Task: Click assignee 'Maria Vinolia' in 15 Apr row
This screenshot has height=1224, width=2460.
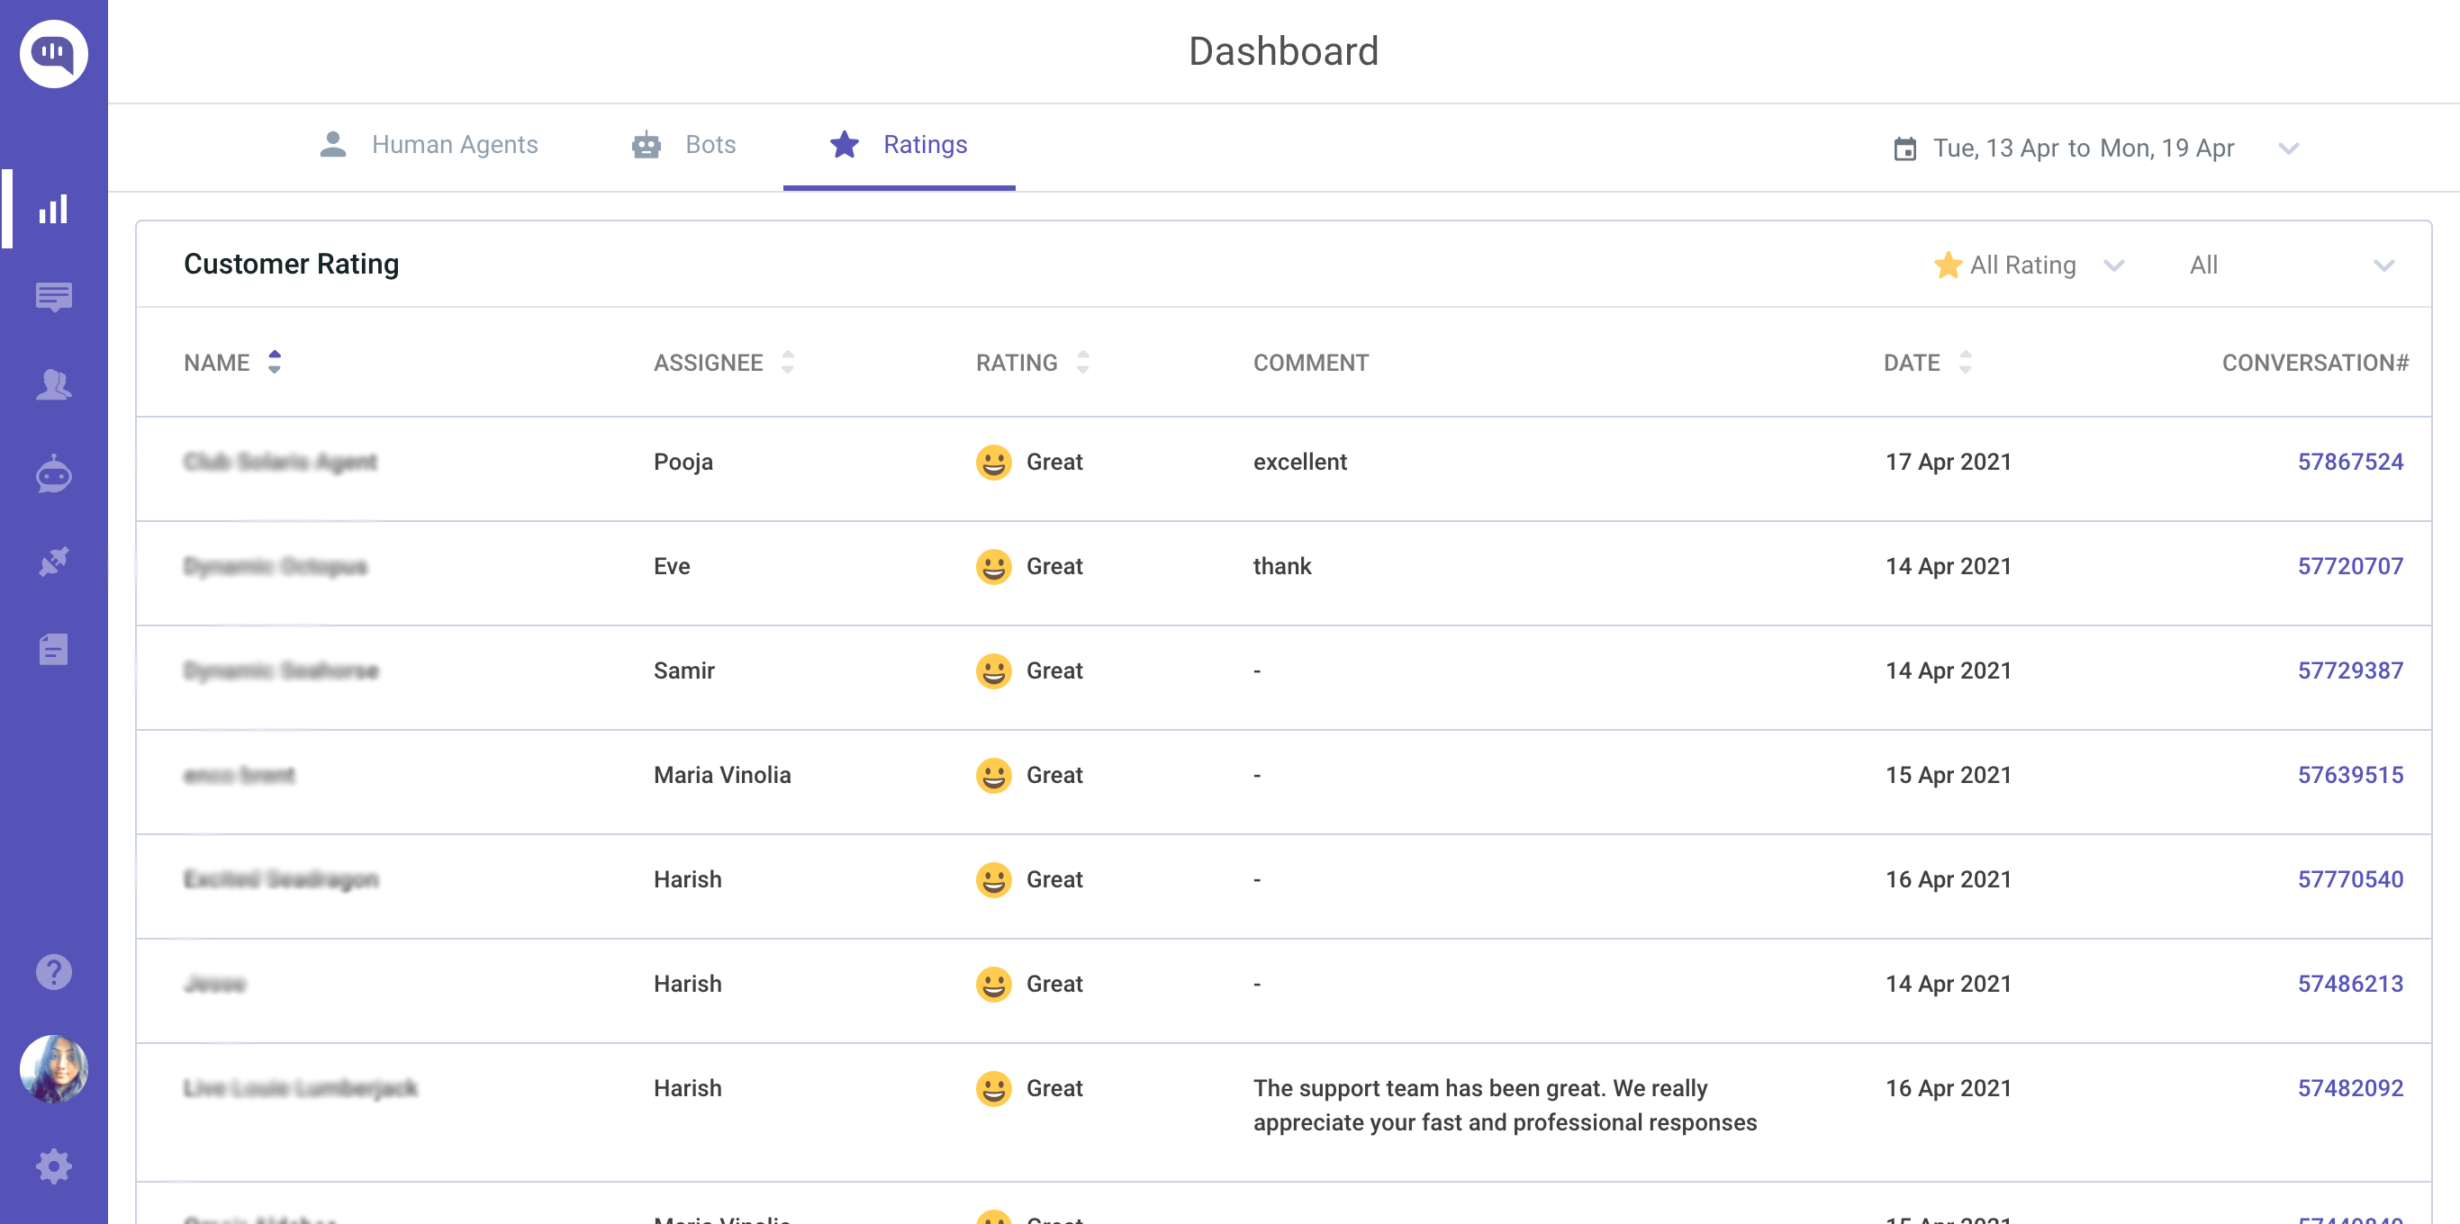Action: [722, 775]
